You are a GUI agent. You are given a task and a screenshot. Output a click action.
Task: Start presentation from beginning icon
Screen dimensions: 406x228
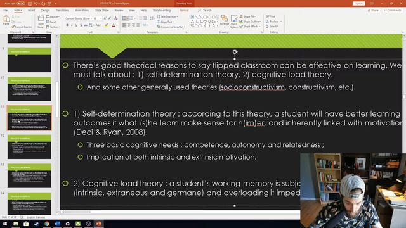49,4
